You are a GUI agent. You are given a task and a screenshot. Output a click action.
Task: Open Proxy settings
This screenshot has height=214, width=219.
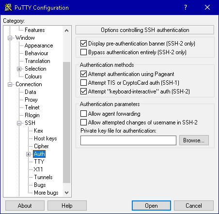pyautogui.click(x=31, y=100)
